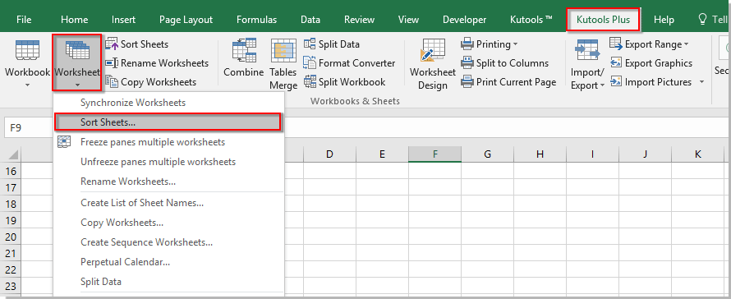Click the Name Box showing F9
This screenshot has width=731, height=299.
[28, 127]
